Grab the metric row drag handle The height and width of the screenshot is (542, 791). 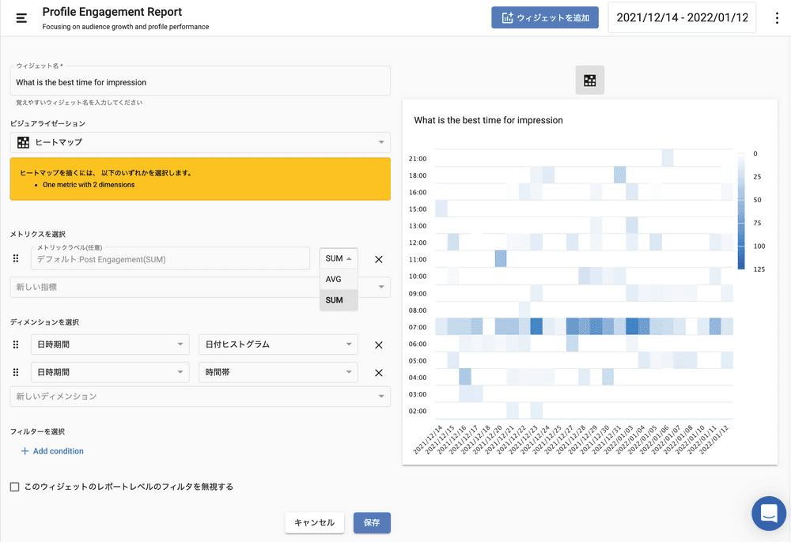click(15, 259)
